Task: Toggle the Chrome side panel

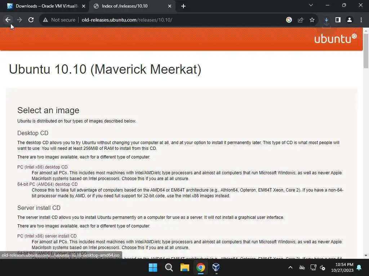Action: tap(338, 20)
